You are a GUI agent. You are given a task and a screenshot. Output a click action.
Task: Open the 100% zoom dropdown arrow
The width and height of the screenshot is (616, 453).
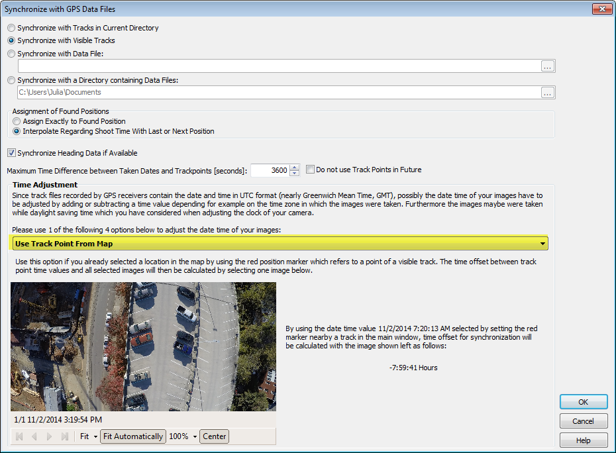click(x=195, y=436)
